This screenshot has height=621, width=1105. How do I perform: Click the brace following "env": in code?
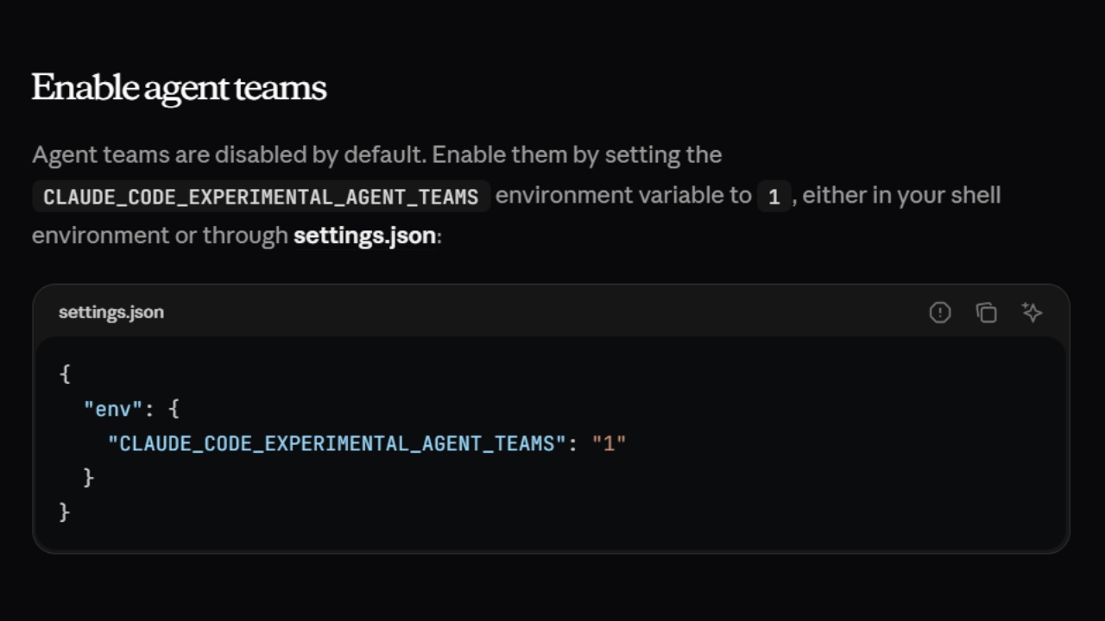coord(174,409)
